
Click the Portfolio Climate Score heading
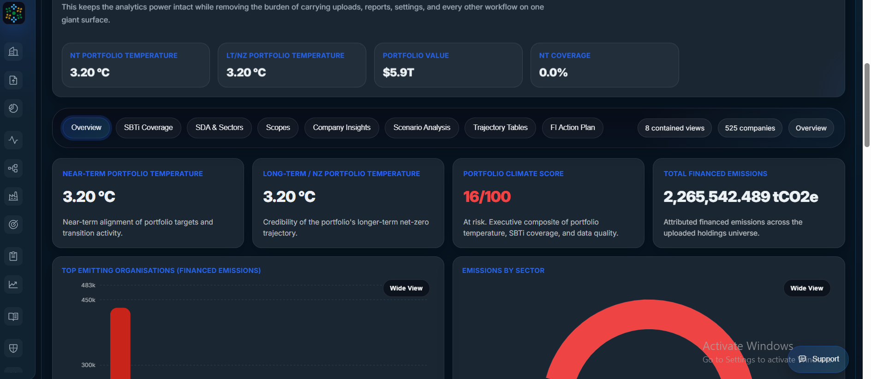[x=513, y=174]
